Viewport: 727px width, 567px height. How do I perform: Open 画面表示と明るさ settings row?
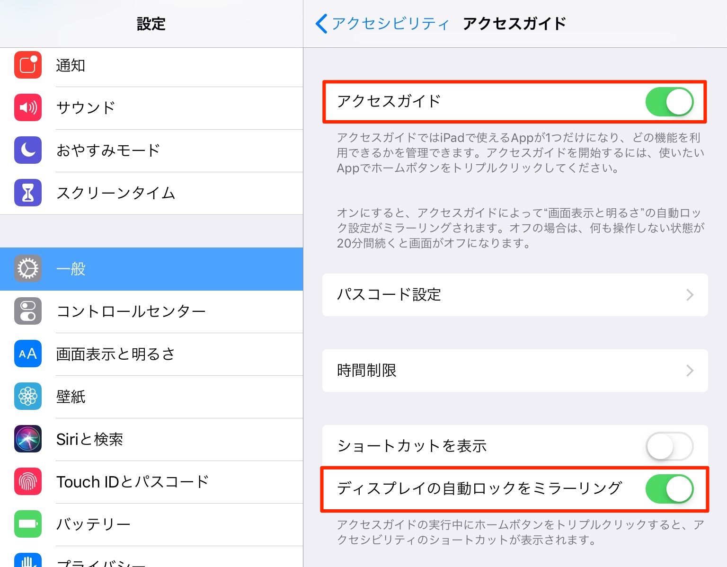pos(151,354)
